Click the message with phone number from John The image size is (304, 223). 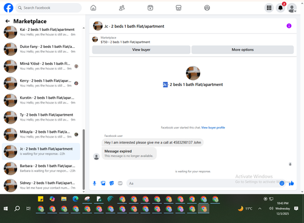coord(153,142)
